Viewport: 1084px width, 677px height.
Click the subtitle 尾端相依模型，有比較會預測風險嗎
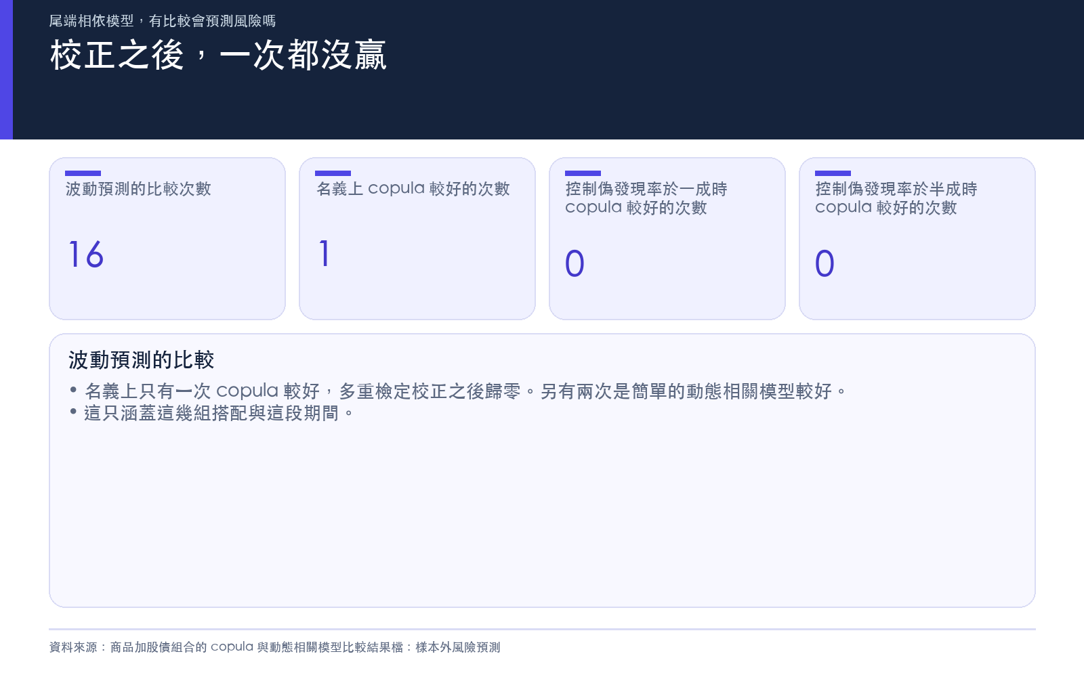(163, 21)
